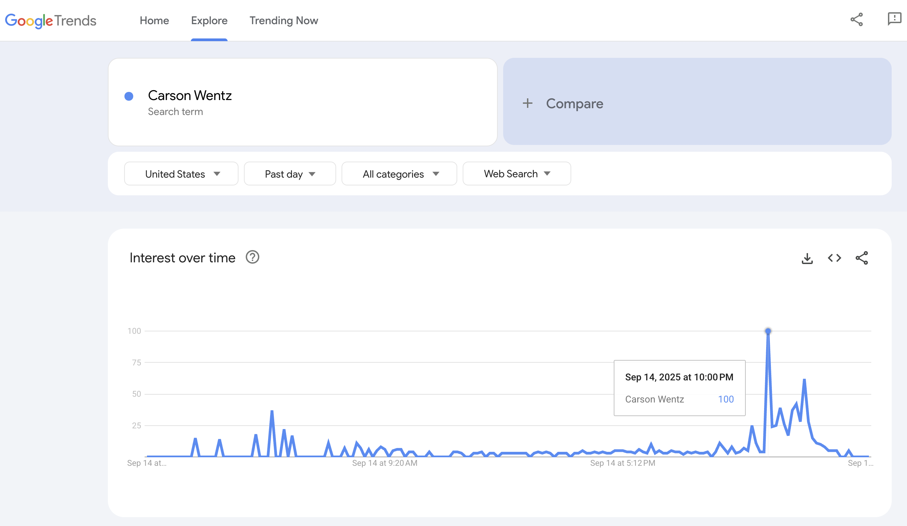Change the Web Search type dropdown
Image resolution: width=907 pixels, height=526 pixels.
pyautogui.click(x=516, y=174)
